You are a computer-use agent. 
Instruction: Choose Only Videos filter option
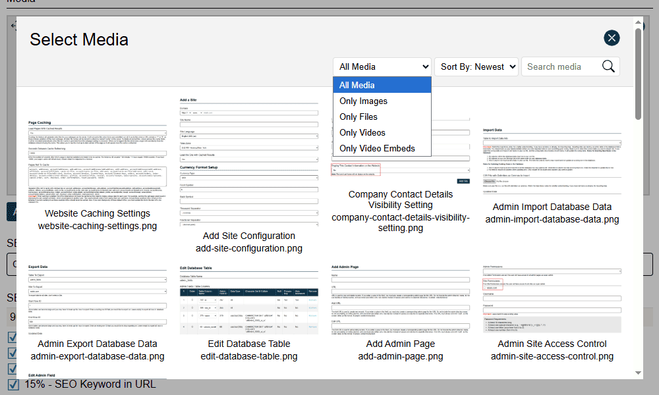pyautogui.click(x=382, y=132)
